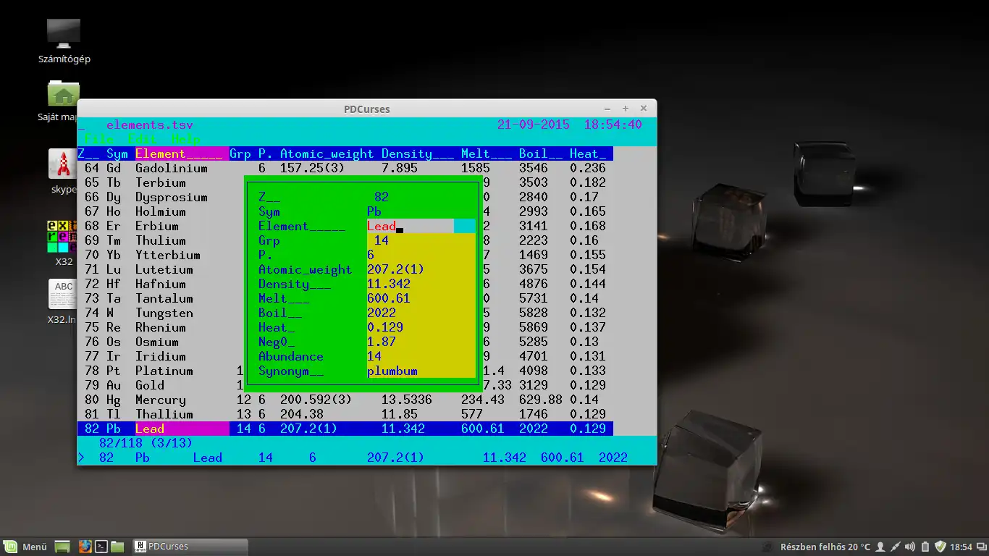Open the File menu
Screen dimensions: 989x556
99,139
